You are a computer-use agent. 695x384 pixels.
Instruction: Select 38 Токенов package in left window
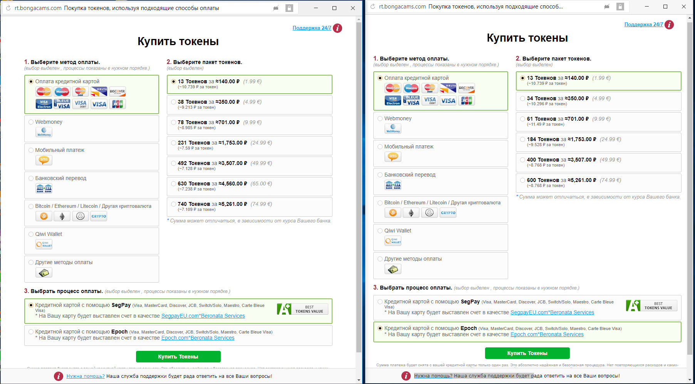pos(174,102)
